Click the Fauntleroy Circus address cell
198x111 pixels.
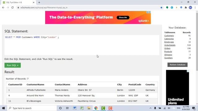tap(87, 101)
